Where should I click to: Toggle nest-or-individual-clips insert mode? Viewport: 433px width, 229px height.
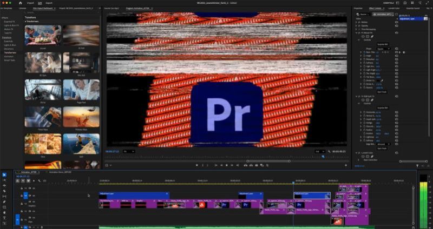pos(17,181)
